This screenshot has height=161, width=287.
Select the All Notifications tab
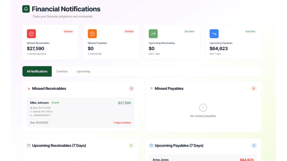37,72
